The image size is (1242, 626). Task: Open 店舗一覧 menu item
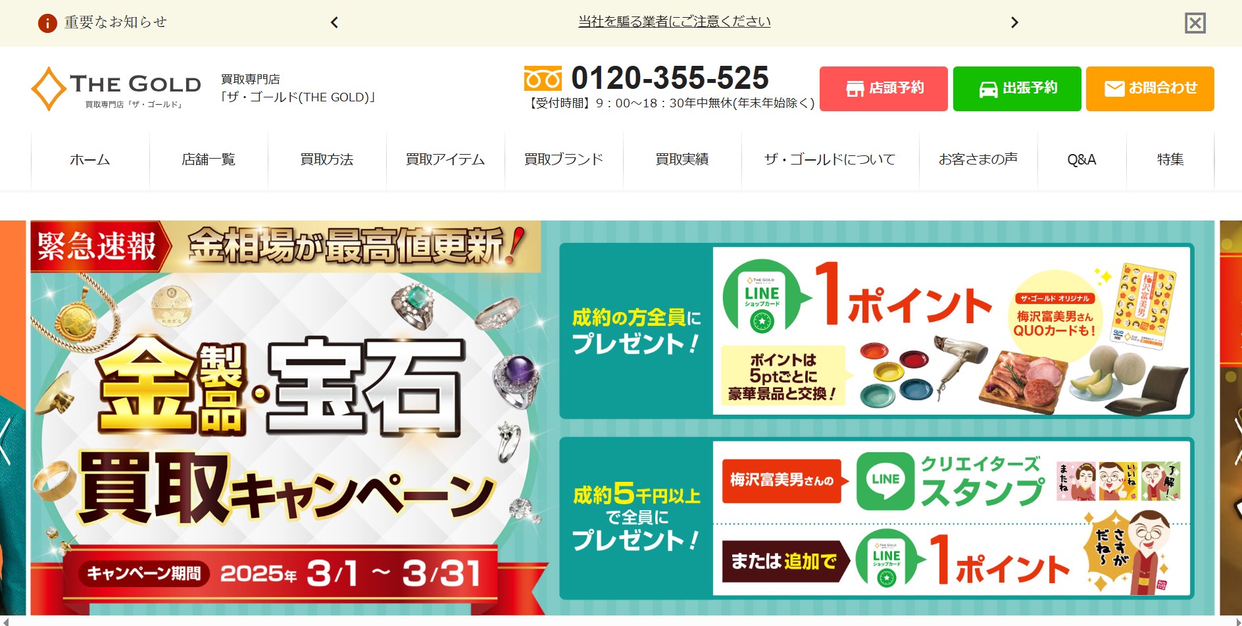tap(209, 160)
